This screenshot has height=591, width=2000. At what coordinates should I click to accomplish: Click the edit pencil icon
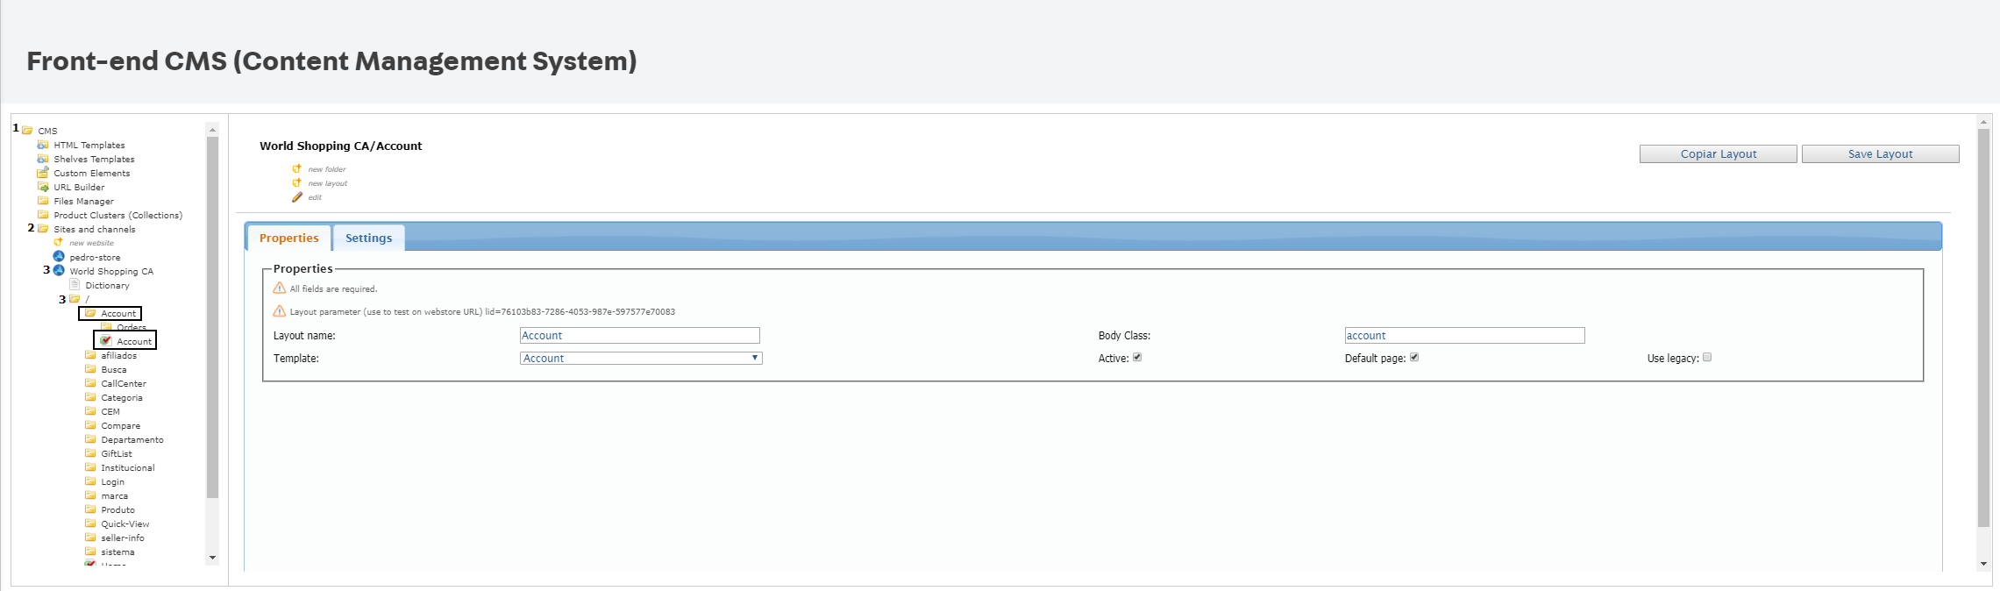(x=297, y=197)
